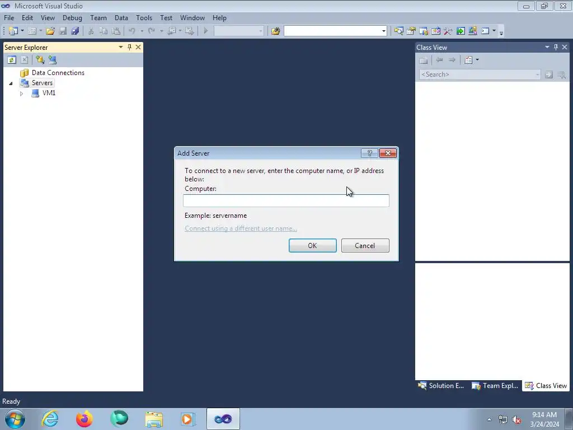Open Firefox from the taskbar
The width and height of the screenshot is (573, 430).
[x=84, y=419]
